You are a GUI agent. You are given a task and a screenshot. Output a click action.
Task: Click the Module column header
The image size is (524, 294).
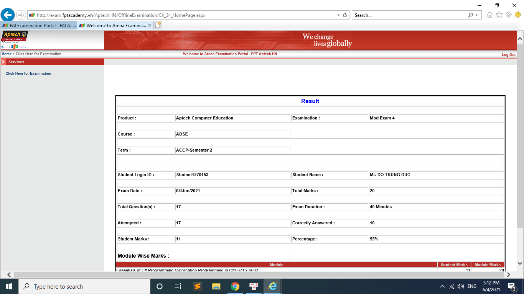277,265
